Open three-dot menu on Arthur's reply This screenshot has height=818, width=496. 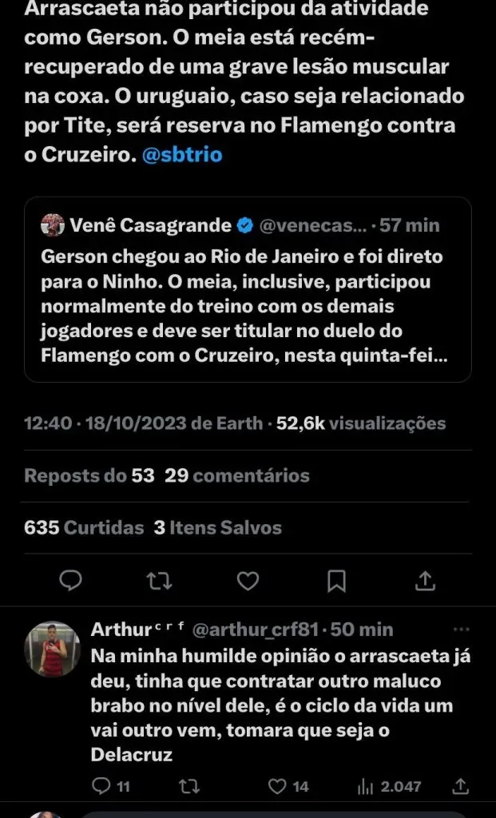coord(462,629)
